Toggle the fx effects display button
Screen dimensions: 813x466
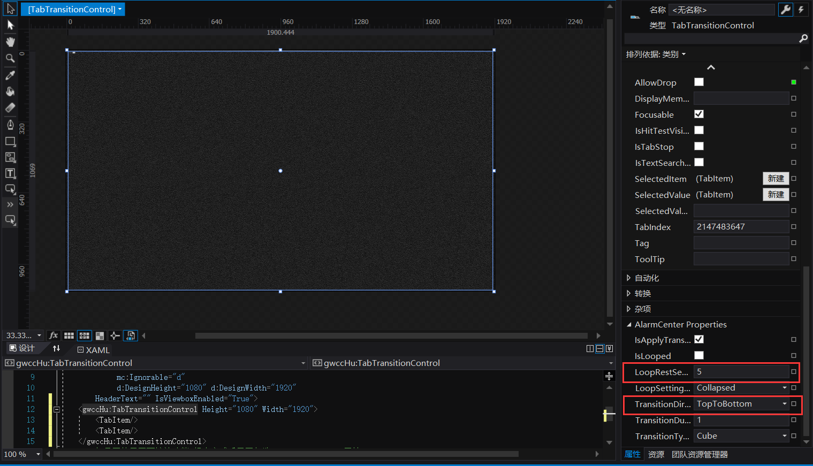[x=54, y=335]
